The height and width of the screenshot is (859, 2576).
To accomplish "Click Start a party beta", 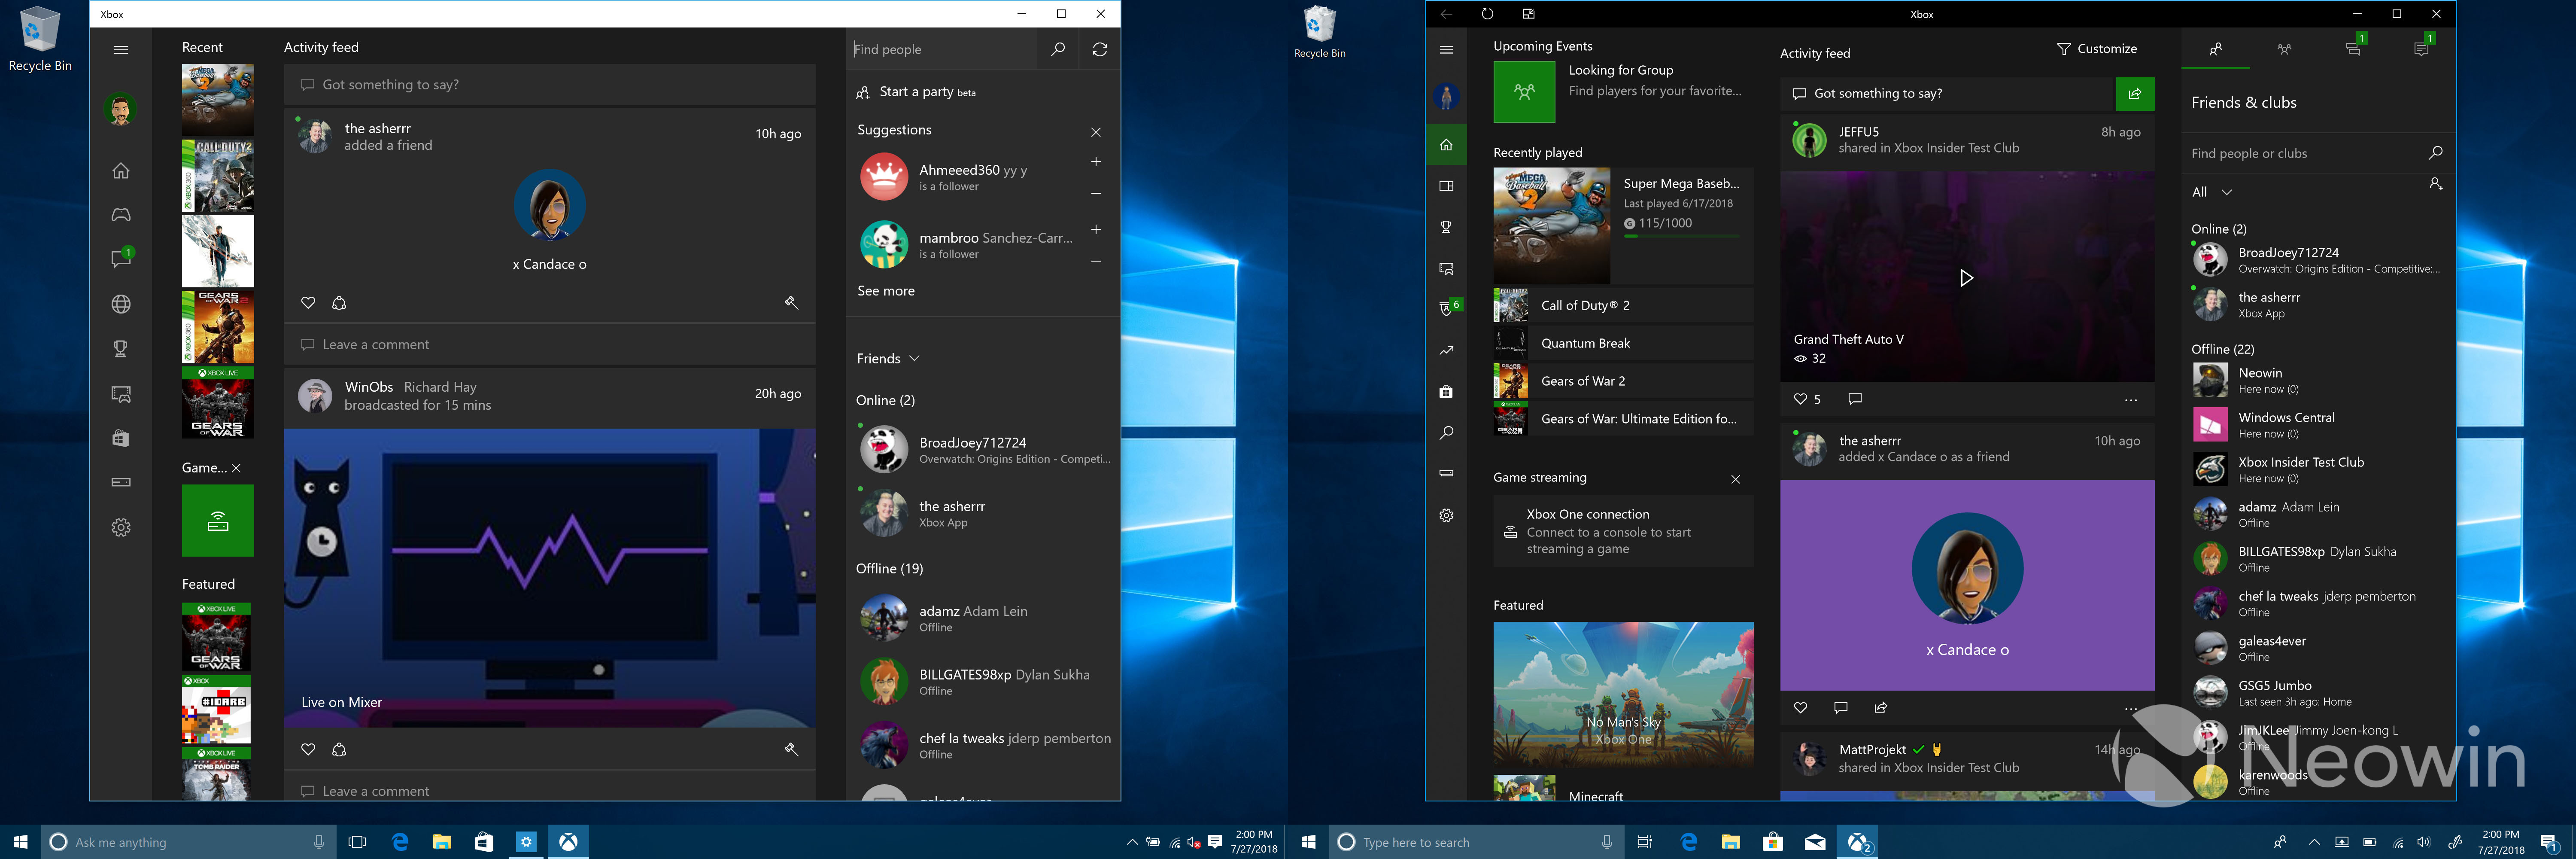I will (x=916, y=92).
